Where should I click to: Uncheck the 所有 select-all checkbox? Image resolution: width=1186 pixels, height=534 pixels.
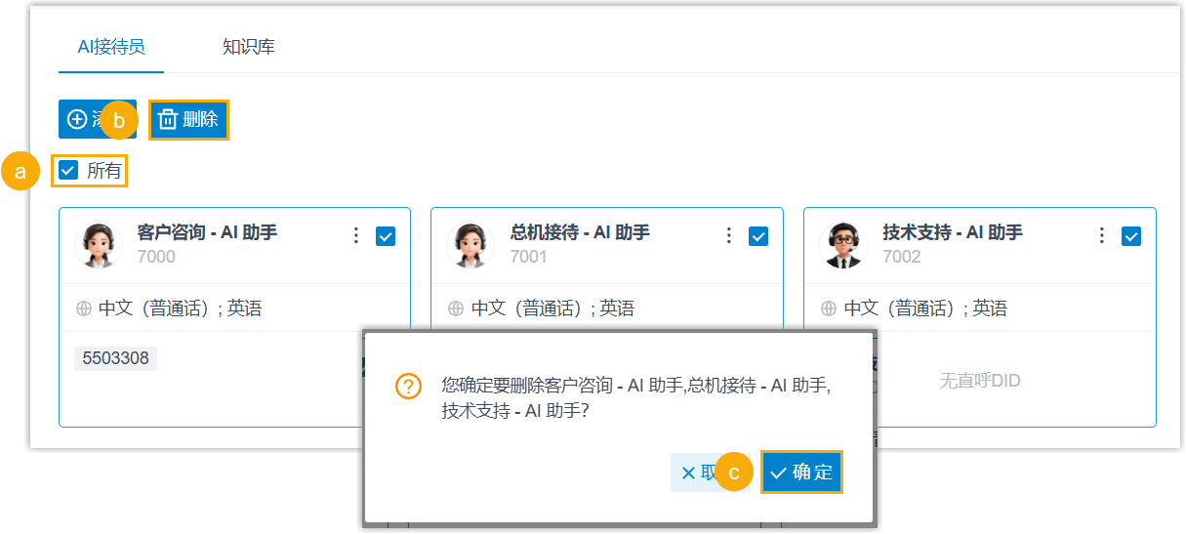click(68, 171)
